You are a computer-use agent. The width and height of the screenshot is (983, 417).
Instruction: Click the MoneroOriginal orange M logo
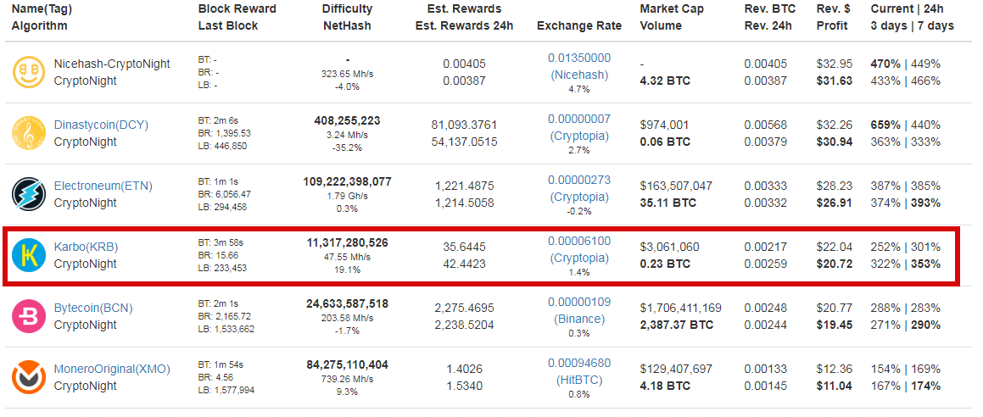click(30, 377)
